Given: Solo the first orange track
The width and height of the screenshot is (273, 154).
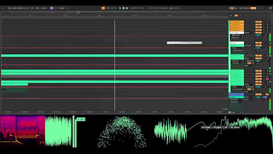Looking at the screenshot, I should (264, 22).
